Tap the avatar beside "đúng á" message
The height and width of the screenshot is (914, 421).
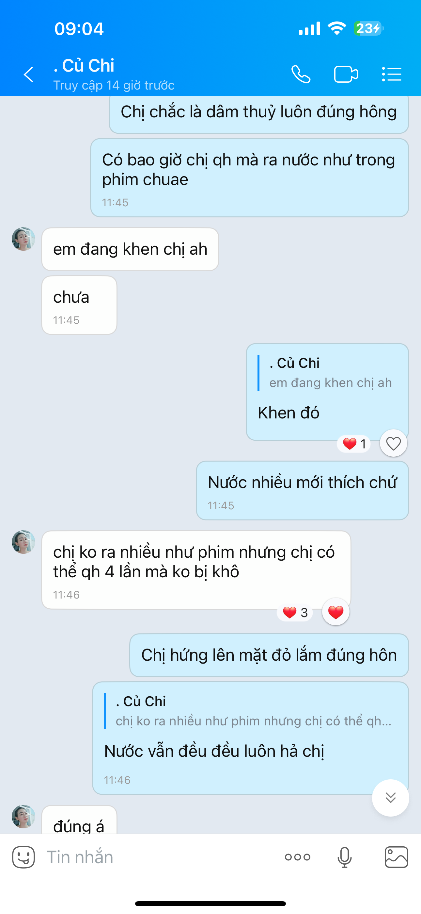pyautogui.click(x=23, y=817)
